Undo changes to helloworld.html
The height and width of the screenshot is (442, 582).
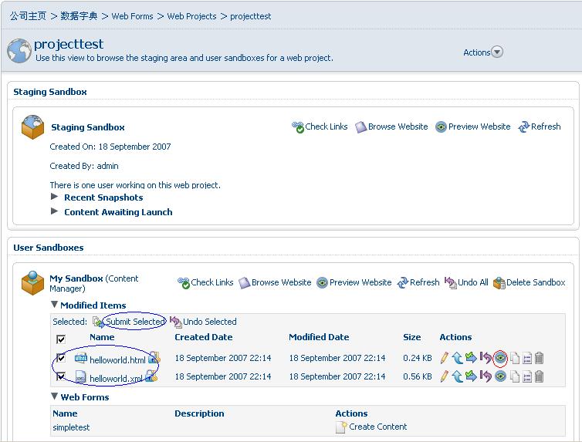point(486,358)
